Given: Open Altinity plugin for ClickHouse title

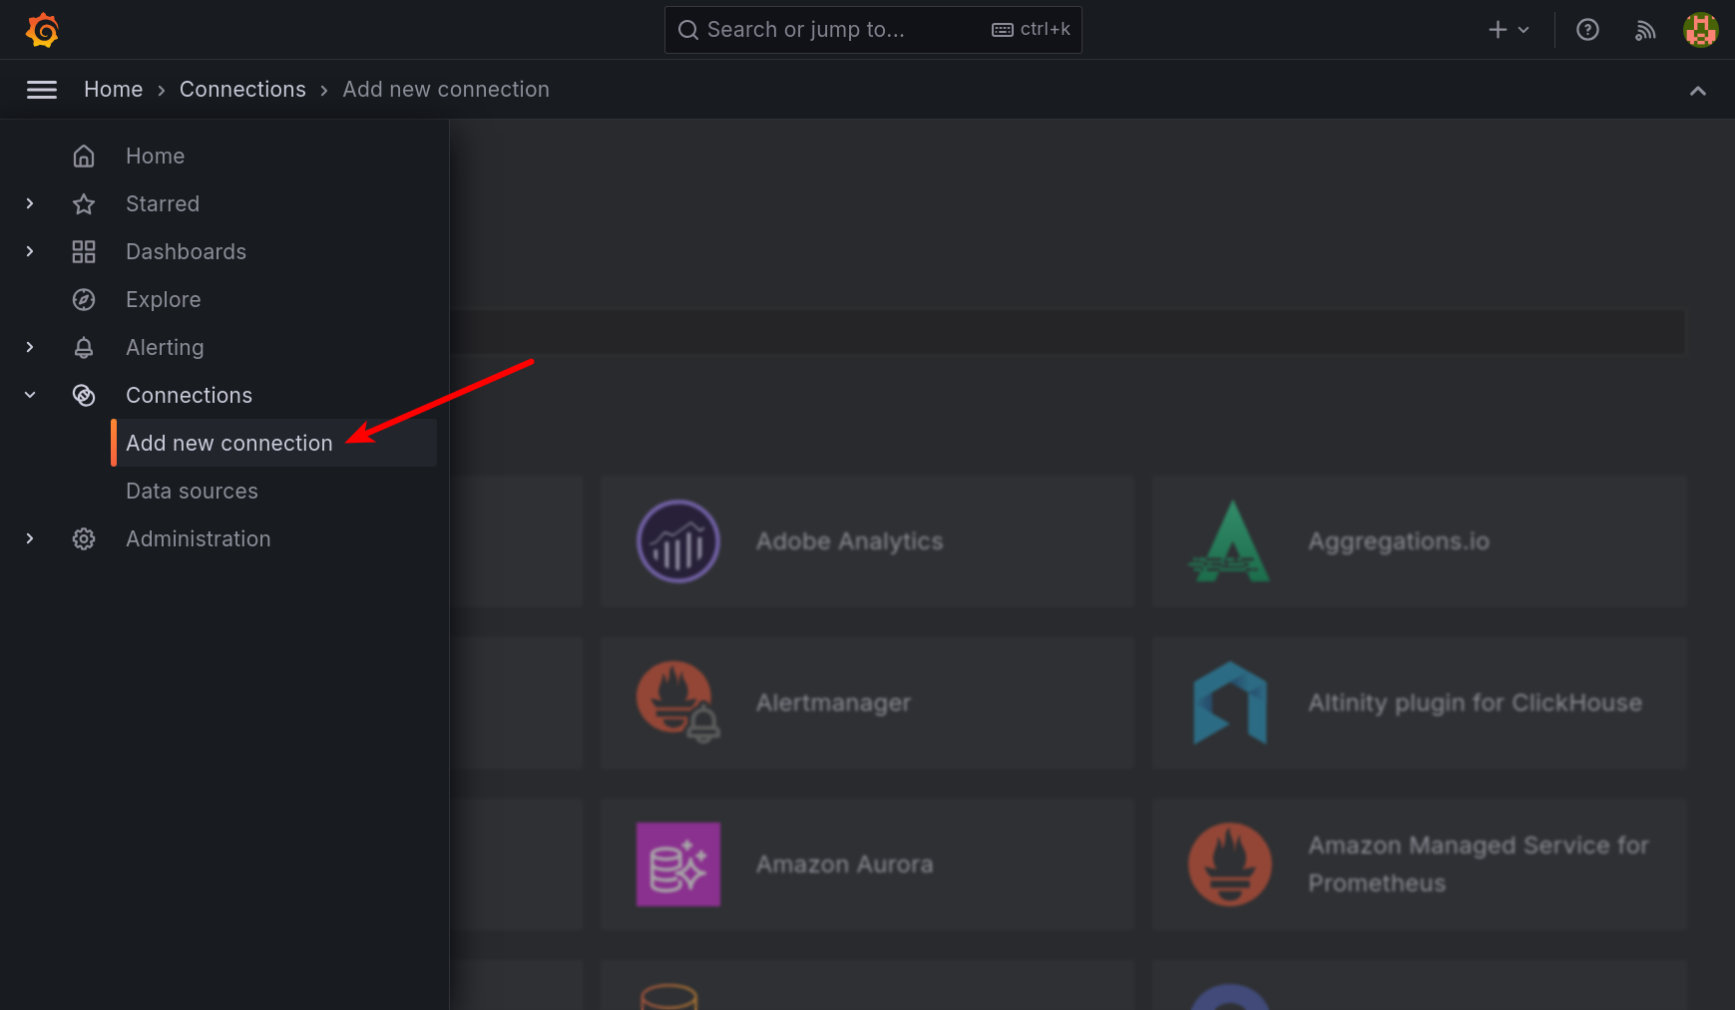Looking at the screenshot, I should [x=1476, y=703].
